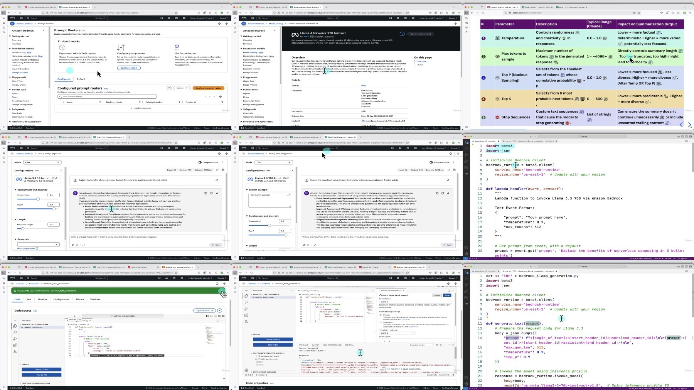Image resolution: width=694 pixels, height=390 pixels.
Task: Select the Configured tab in Prompt Routers
Action: pyautogui.click(x=64, y=79)
